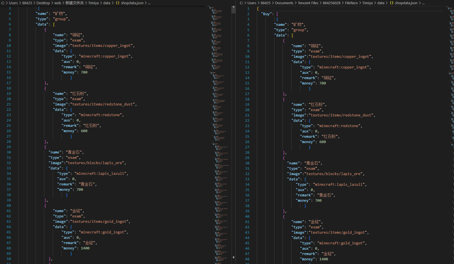The width and height of the screenshot is (454, 264).
Task: Select 新建文件夹 in the left breadcrumb
Action: tap(75, 3)
